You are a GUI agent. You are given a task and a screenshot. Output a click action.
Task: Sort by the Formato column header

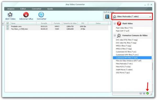click(x=57, y=23)
